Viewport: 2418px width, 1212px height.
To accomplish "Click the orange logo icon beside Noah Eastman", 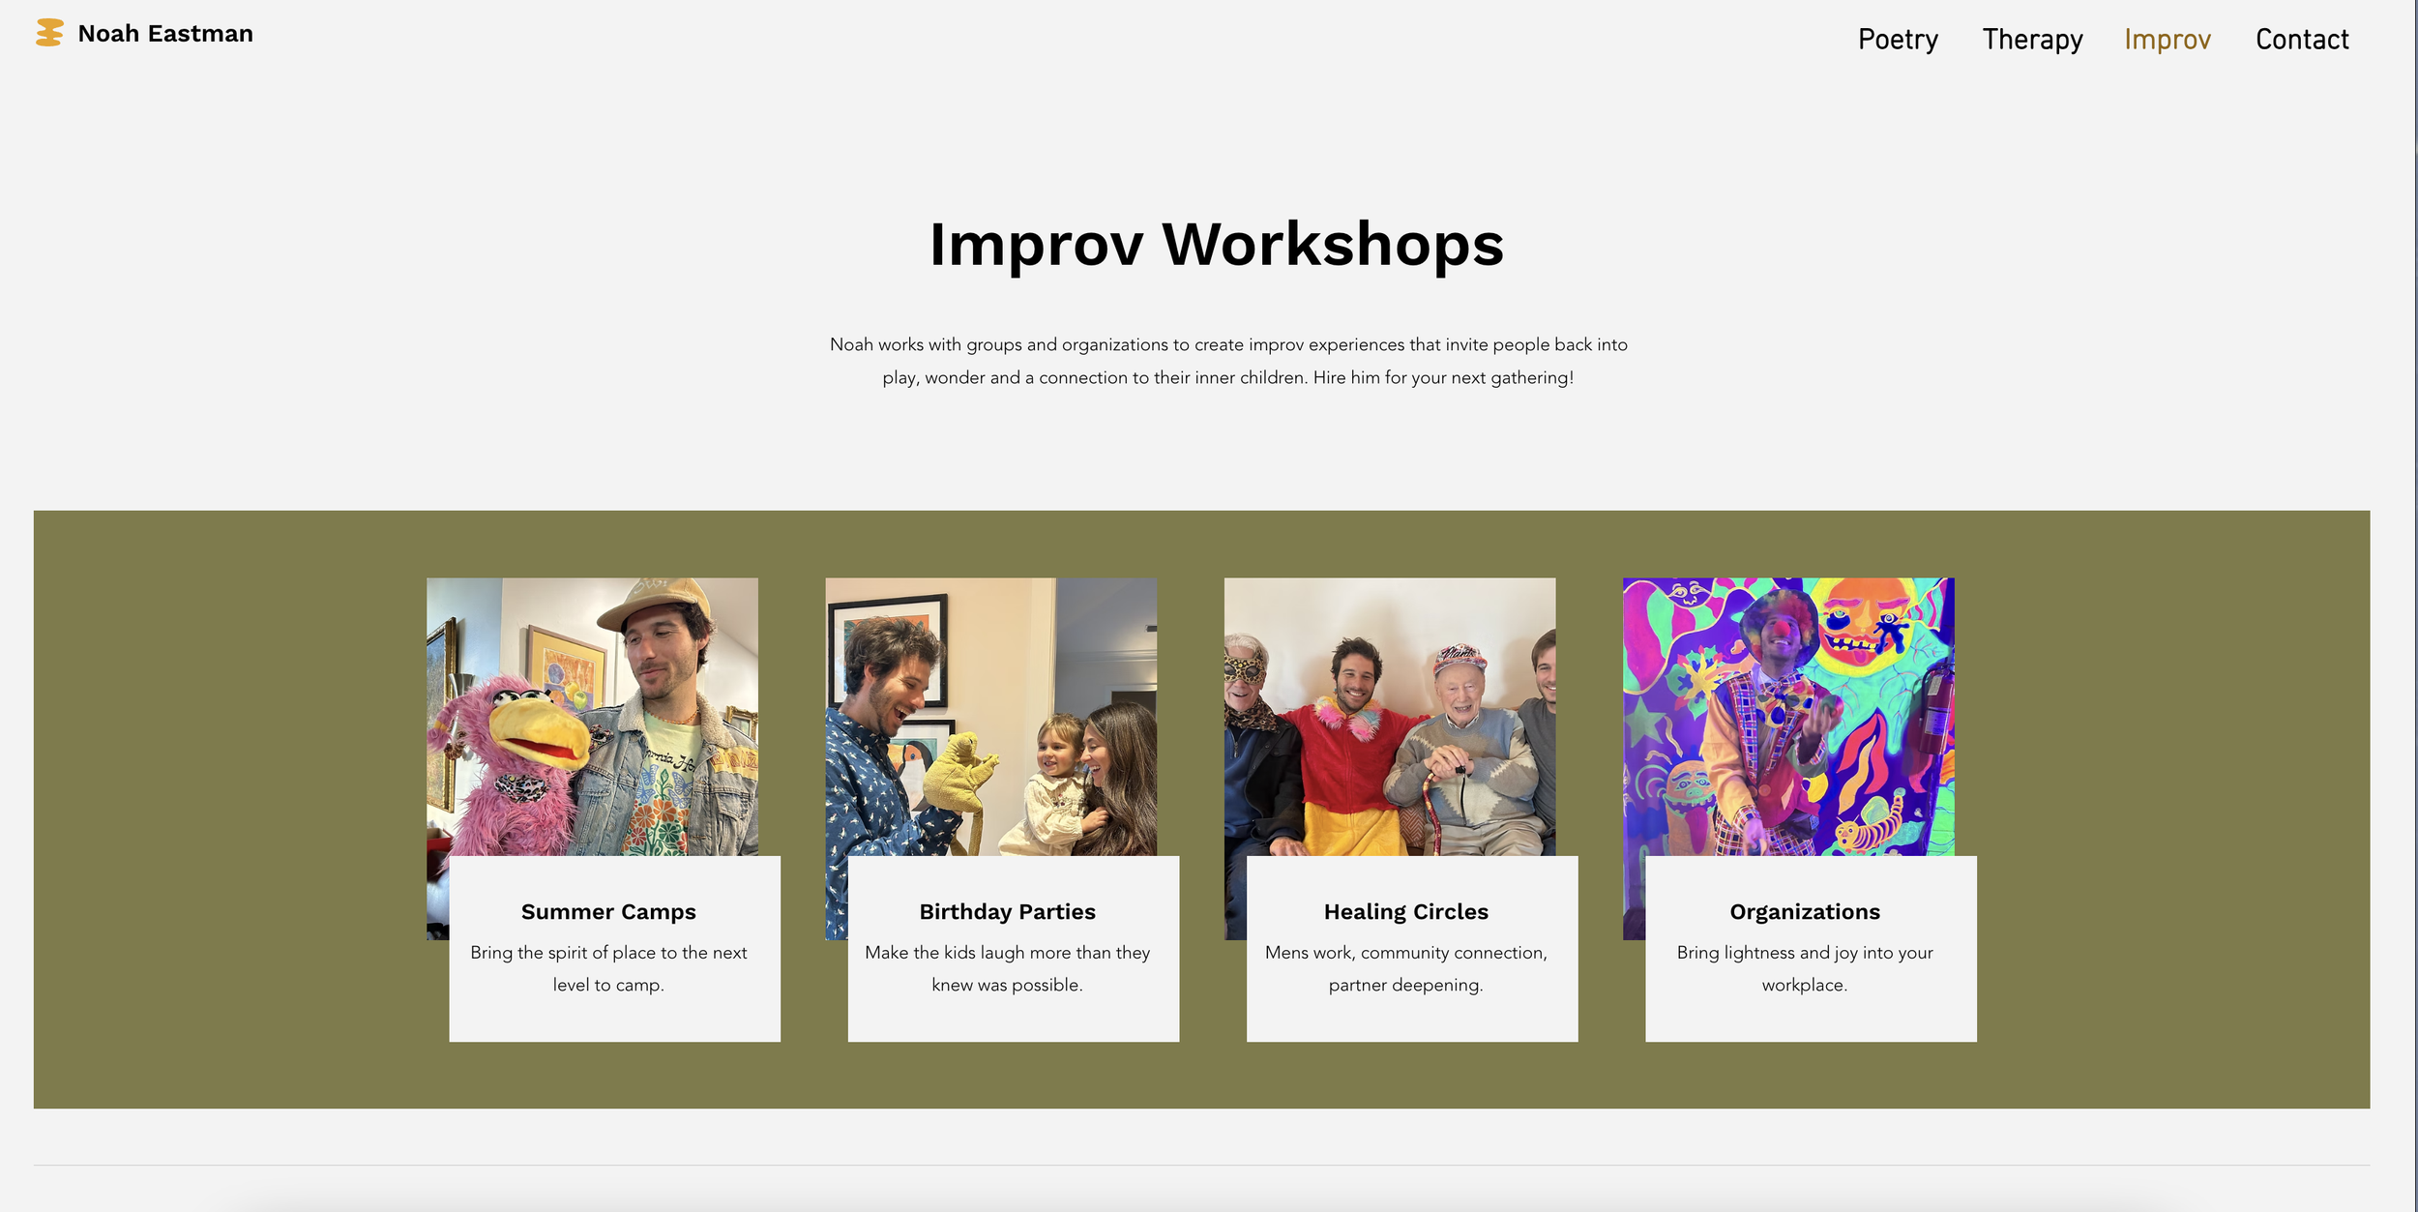I will (x=49, y=33).
